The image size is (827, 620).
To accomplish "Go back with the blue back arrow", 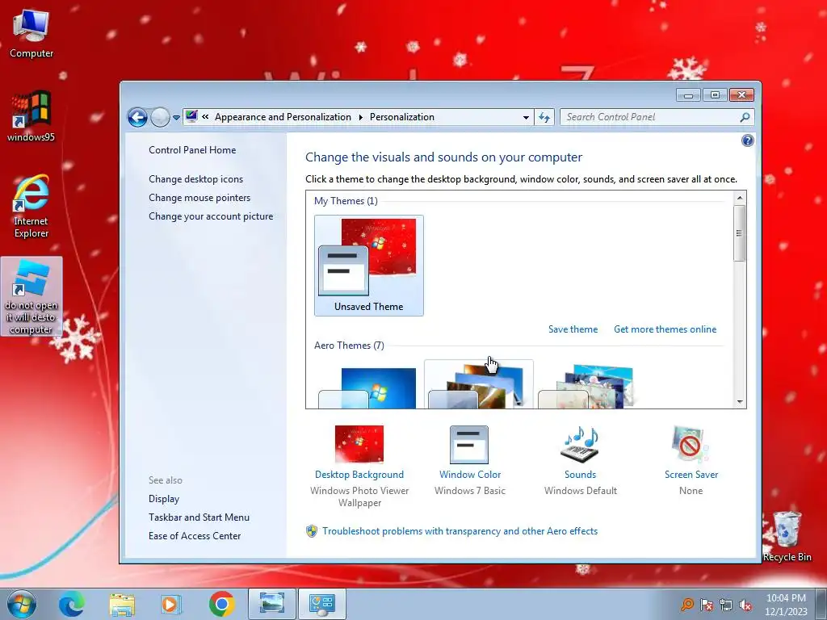I will click(137, 117).
